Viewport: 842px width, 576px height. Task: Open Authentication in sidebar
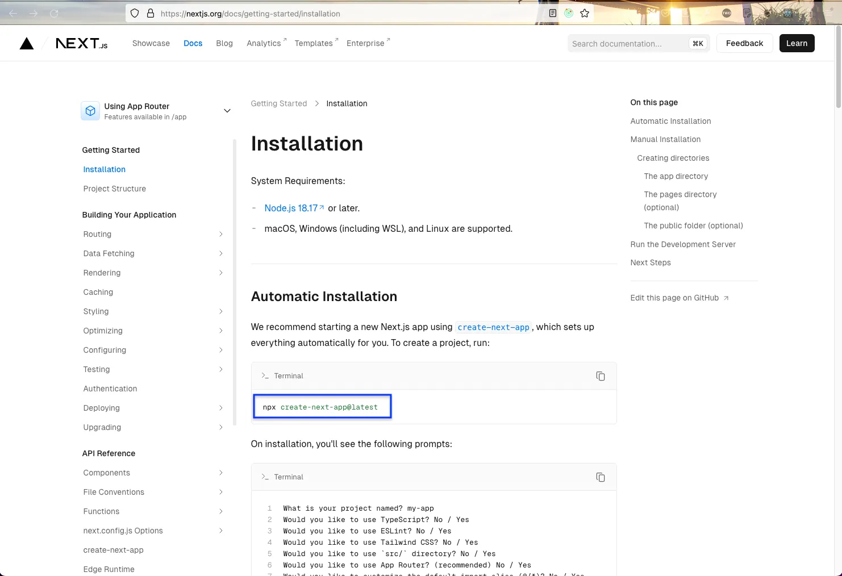point(110,389)
